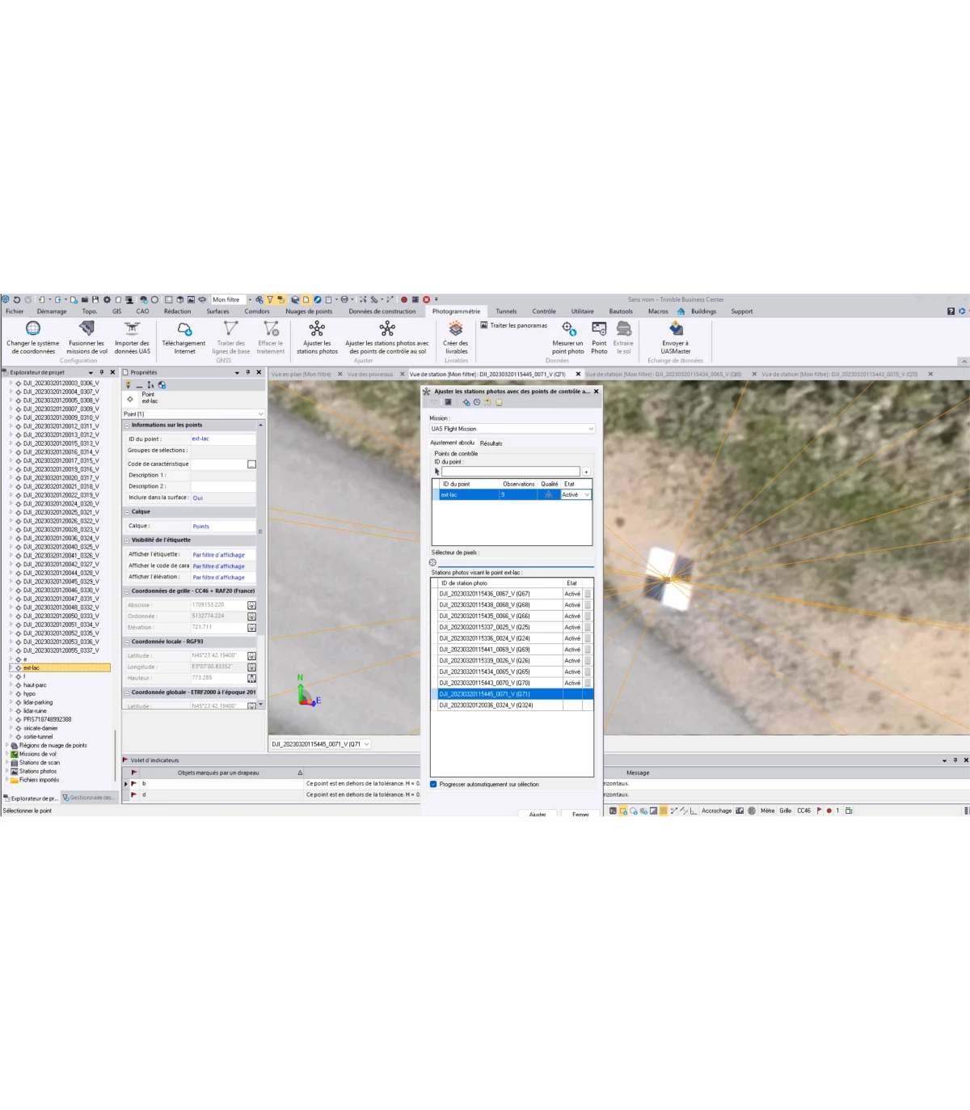The height and width of the screenshot is (1110, 970).
Task: Click the Point Photo ribbon icon
Action: [599, 328]
